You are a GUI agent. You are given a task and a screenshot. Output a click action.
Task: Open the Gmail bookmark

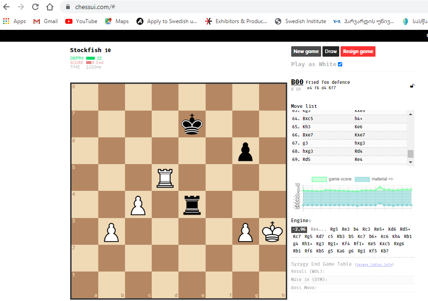coord(45,21)
